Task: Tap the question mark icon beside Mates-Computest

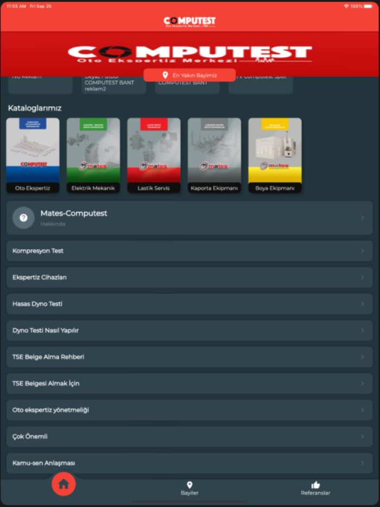Action: tap(23, 218)
